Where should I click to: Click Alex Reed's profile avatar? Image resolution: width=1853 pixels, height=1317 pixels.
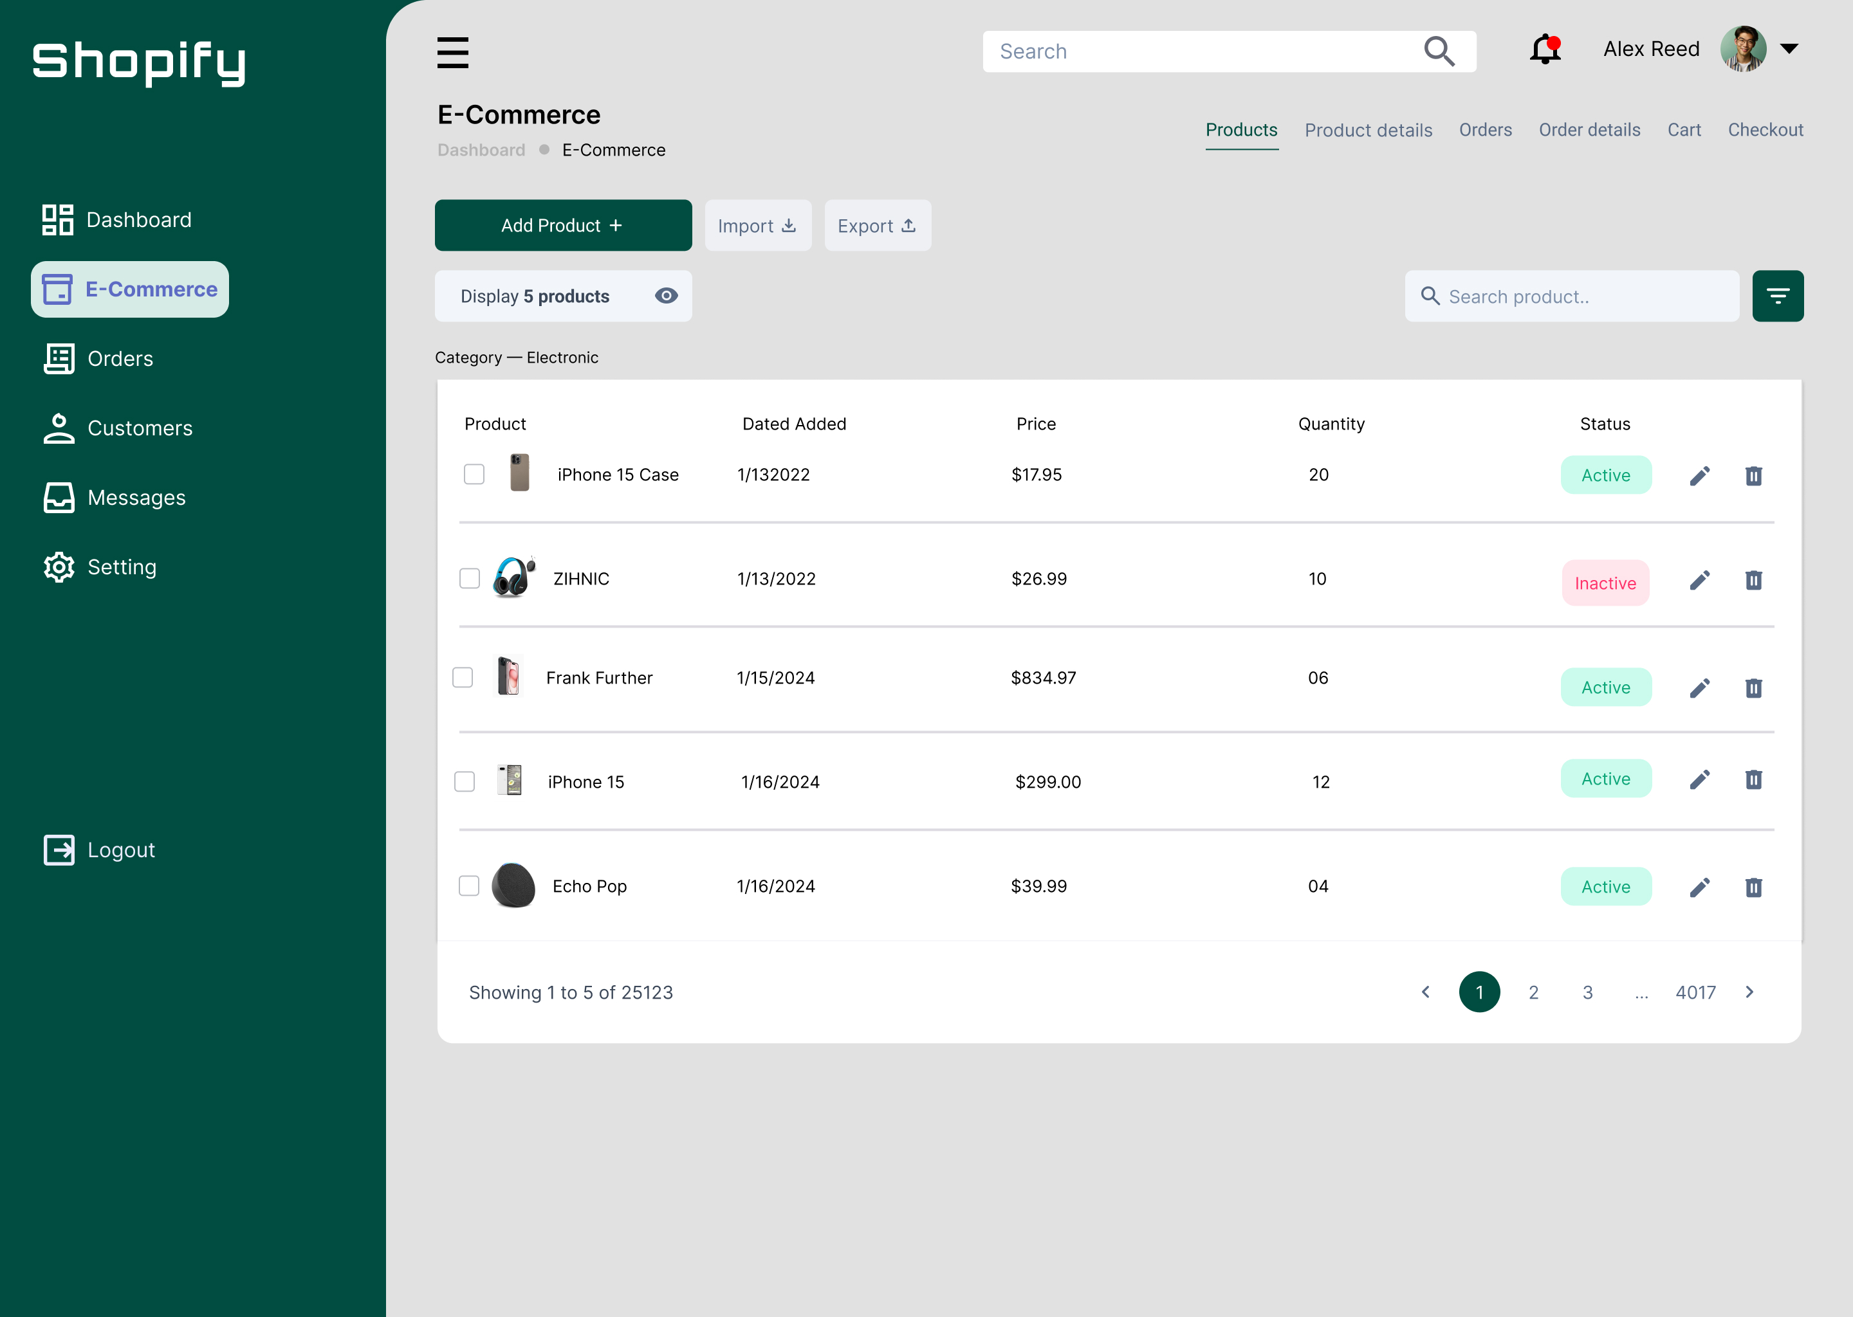(x=1743, y=49)
